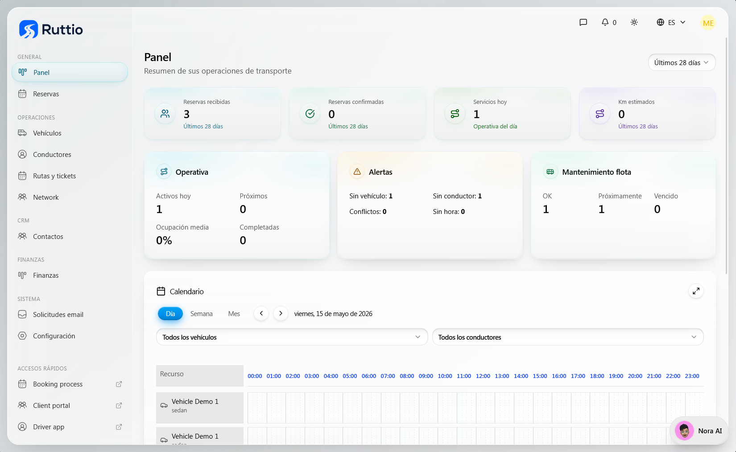The image size is (736, 452).
Task: Go to next calendar day
Action: tap(281, 313)
